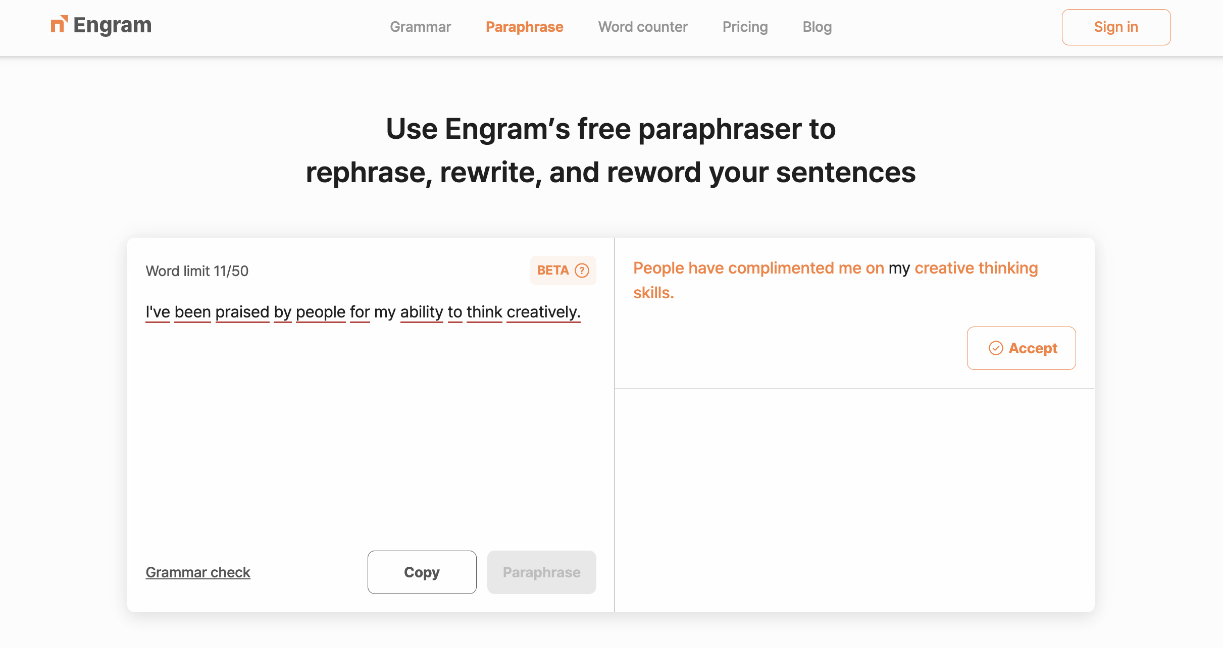Open the BETA help question-mark icon
The width and height of the screenshot is (1223, 648).
point(582,271)
